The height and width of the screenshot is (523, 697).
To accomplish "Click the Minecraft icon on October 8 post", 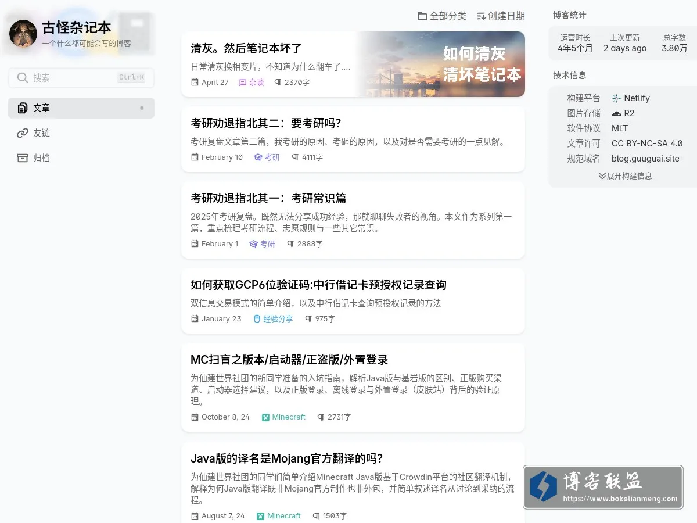I will (x=265, y=417).
